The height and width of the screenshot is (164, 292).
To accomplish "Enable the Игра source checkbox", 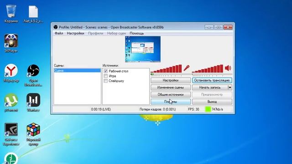I will coord(105,76).
